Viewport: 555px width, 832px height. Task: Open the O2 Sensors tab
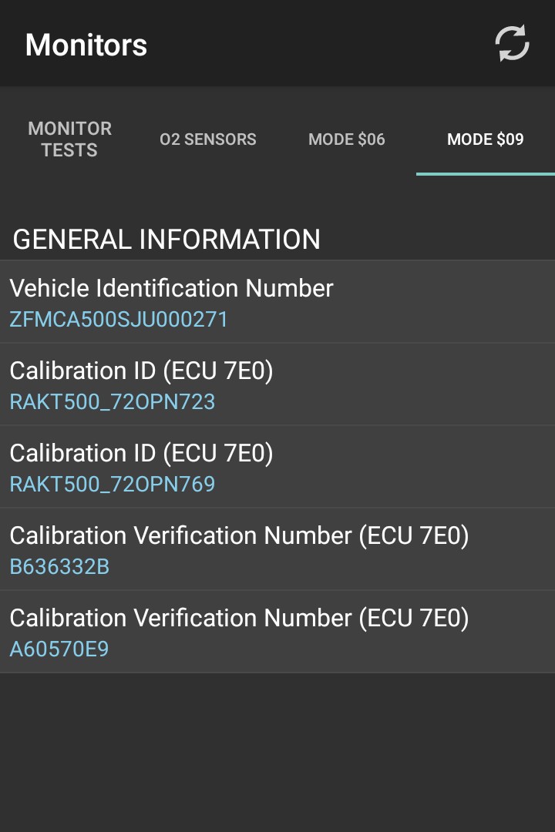pyautogui.click(x=208, y=139)
